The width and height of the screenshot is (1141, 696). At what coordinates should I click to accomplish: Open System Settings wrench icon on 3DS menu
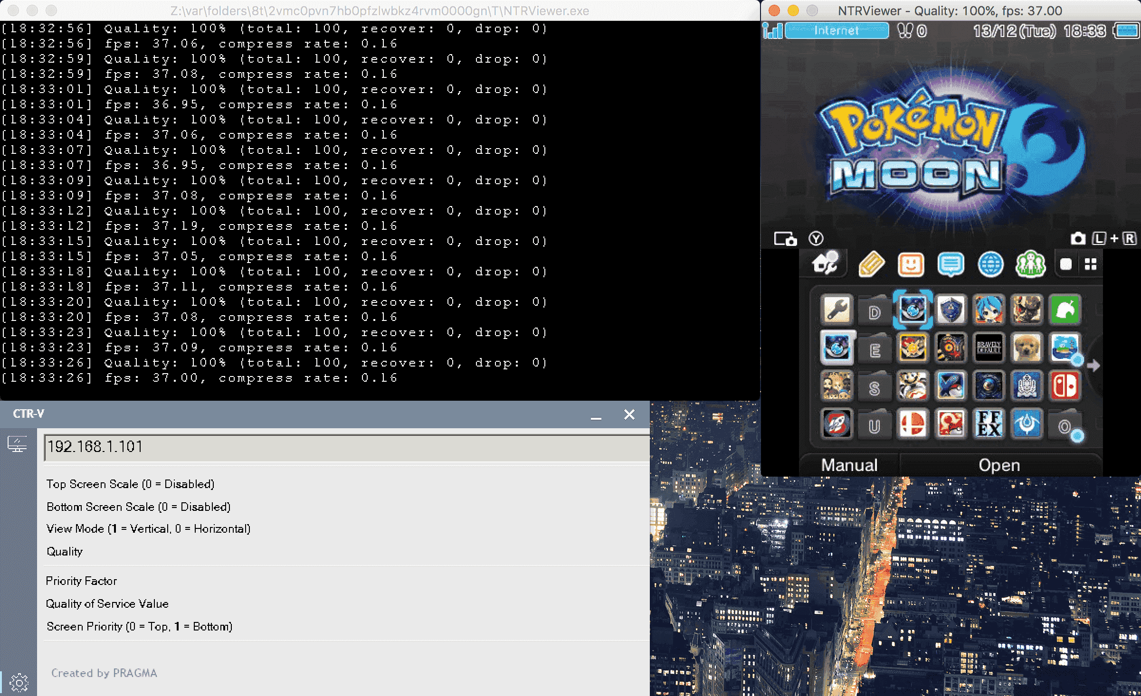pyautogui.click(x=837, y=310)
